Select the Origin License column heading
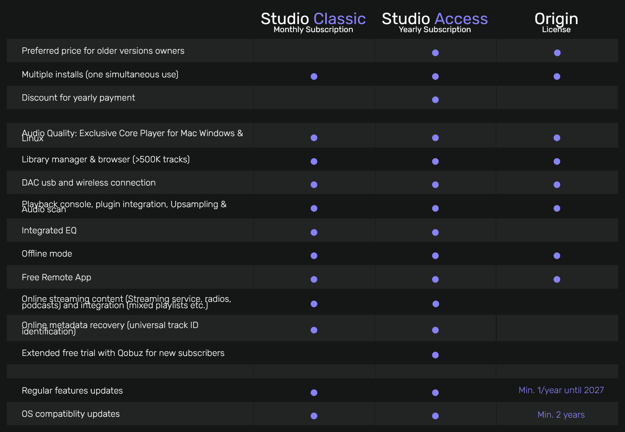 (x=556, y=19)
